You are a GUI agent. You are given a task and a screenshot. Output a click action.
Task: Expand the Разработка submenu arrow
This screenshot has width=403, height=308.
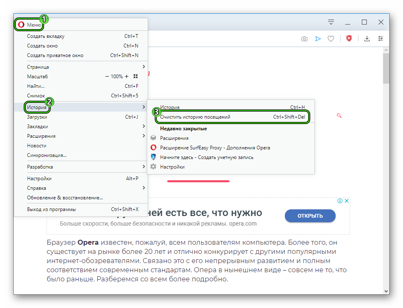pyautogui.click(x=143, y=166)
